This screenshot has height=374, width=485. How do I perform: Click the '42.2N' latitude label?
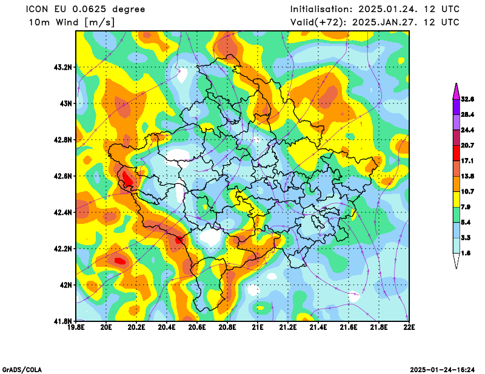[63, 249]
